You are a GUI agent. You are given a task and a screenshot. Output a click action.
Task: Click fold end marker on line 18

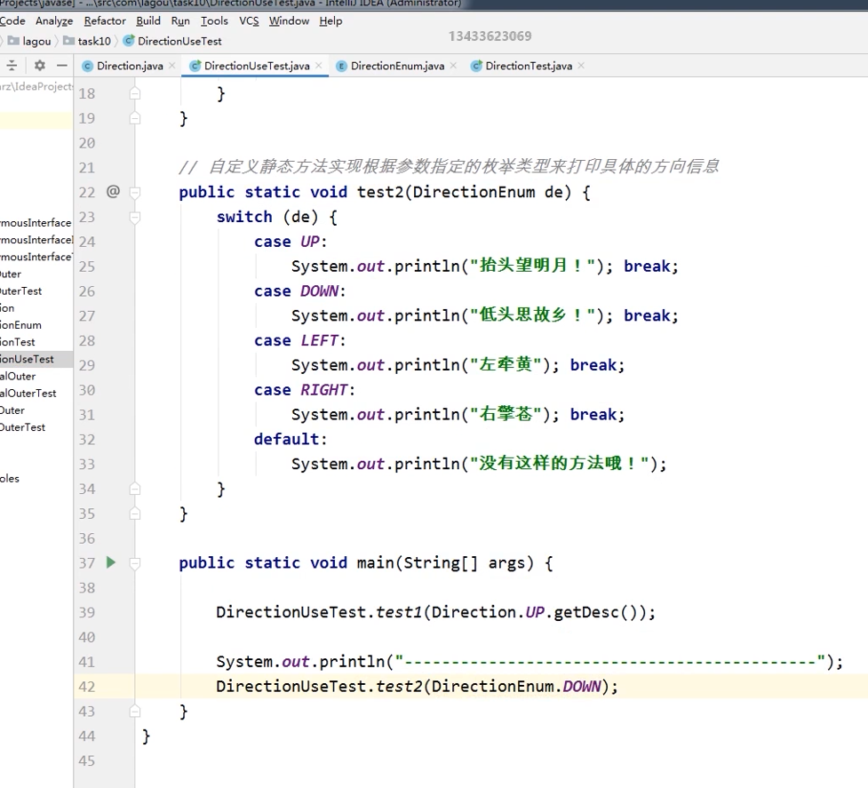coord(134,93)
